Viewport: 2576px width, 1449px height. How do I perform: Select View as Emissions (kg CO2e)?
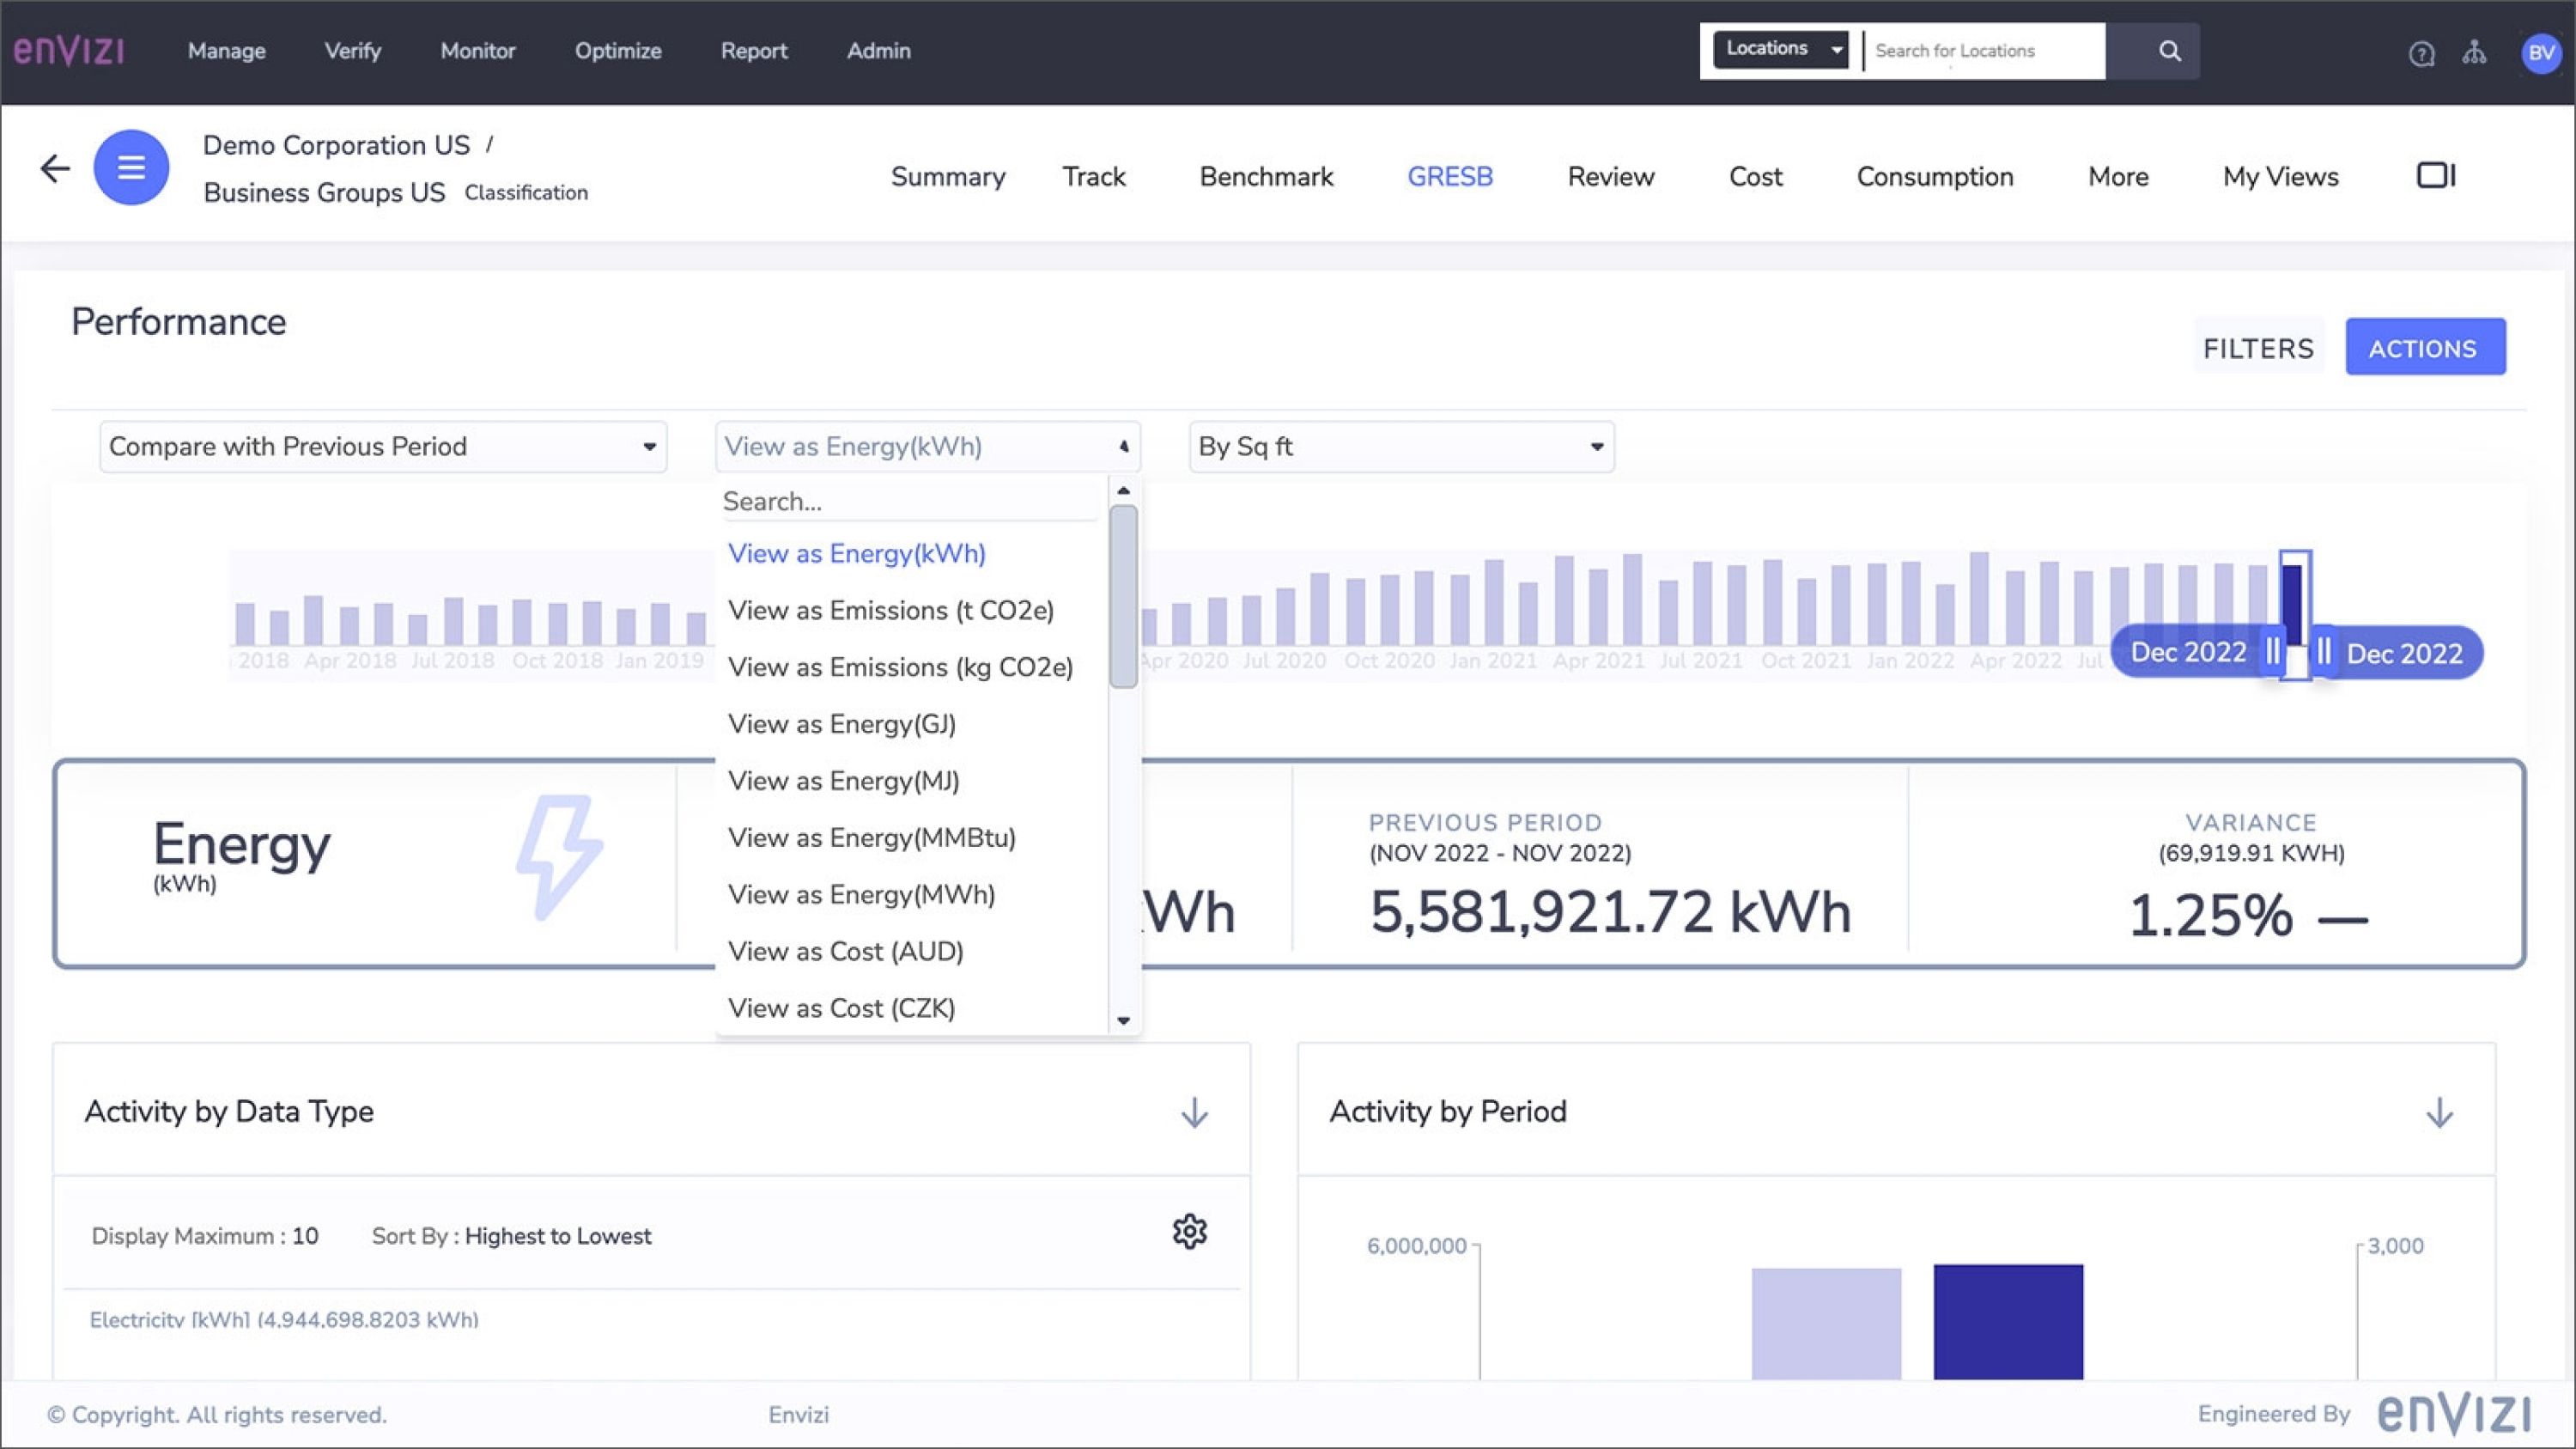900,667
